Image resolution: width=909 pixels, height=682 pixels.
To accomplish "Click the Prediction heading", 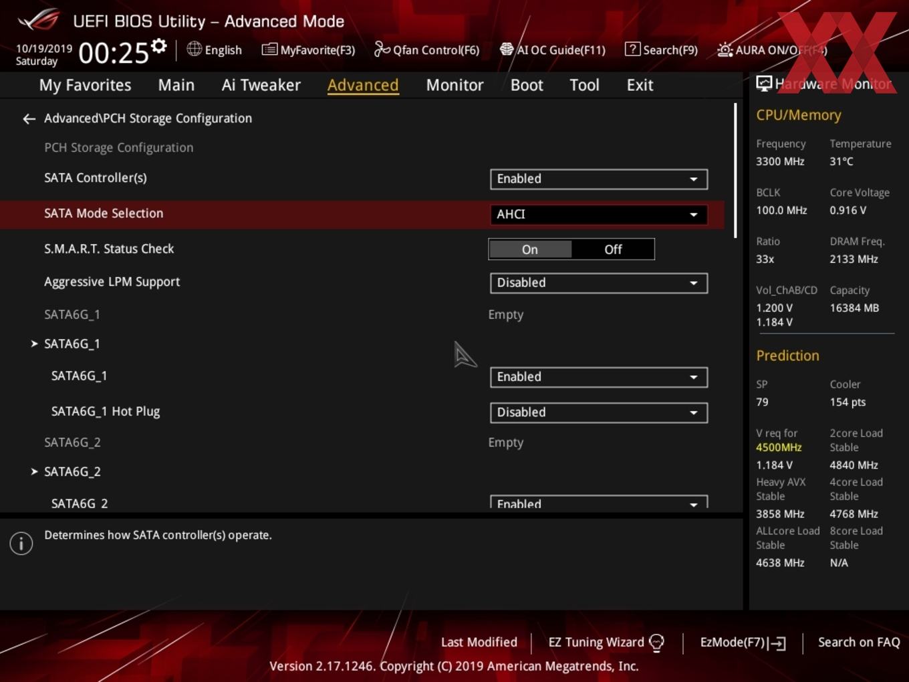I will (x=787, y=356).
